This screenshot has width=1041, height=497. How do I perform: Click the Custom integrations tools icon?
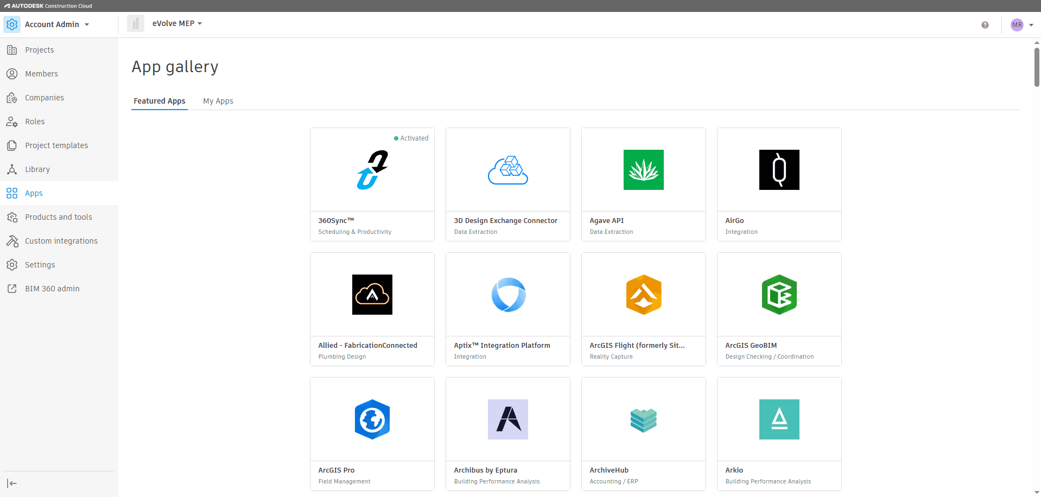click(x=12, y=241)
